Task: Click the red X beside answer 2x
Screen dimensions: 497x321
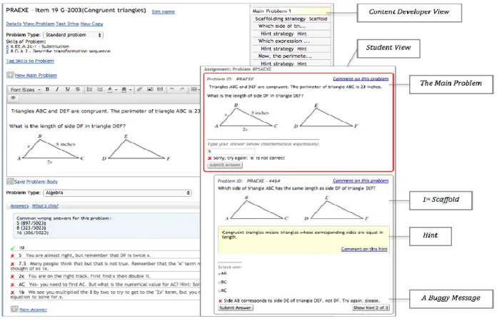Action: point(12,276)
